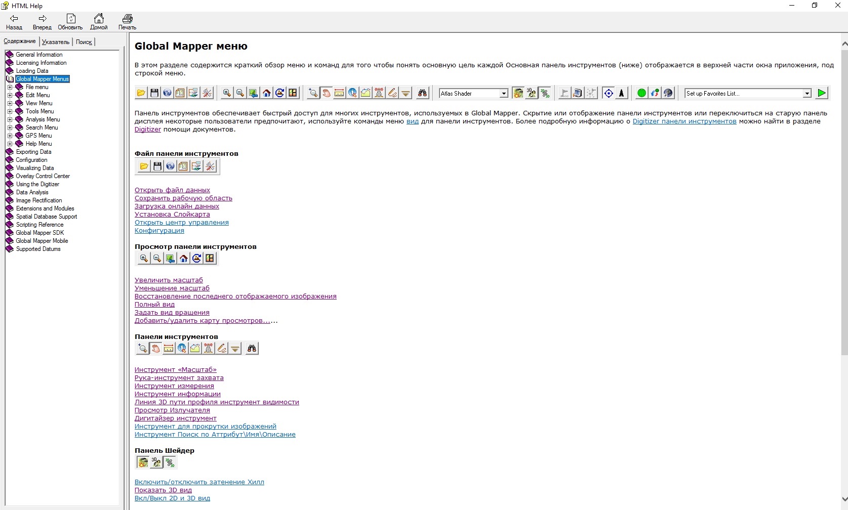Click the Back (Назад) navigation icon
The image size is (848, 510).
[x=14, y=19]
